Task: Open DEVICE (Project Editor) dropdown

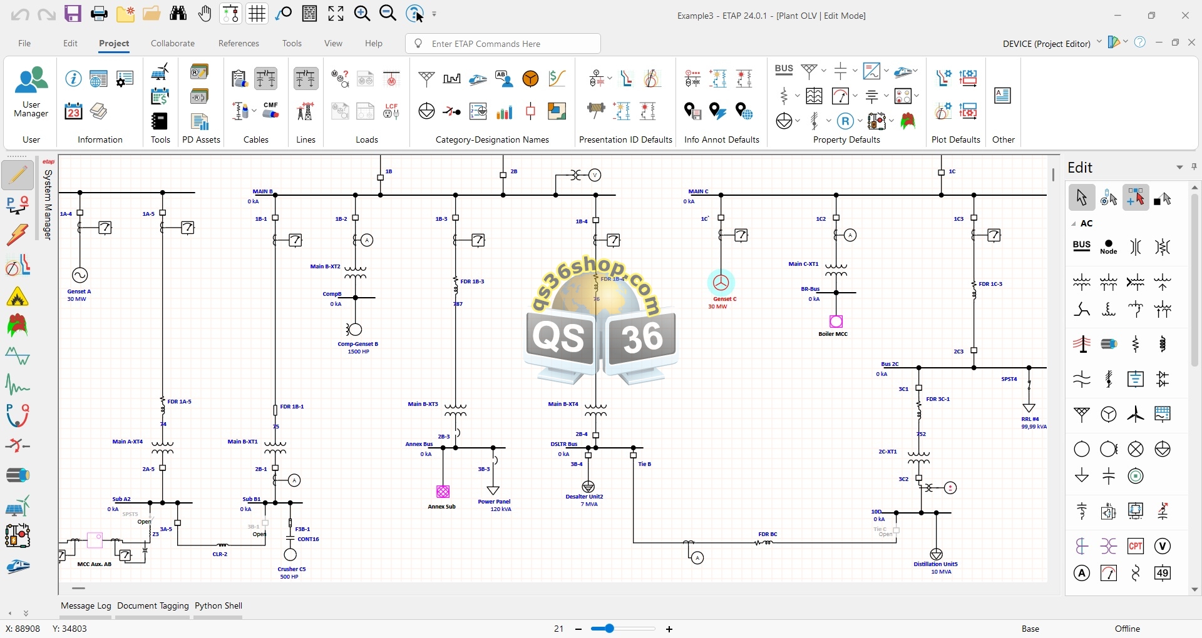Action: (1099, 43)
